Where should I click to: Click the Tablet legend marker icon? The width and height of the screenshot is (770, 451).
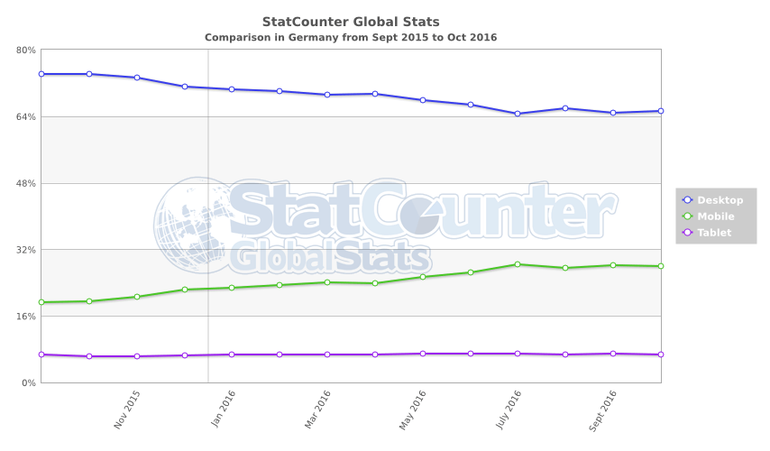point(687,233)
